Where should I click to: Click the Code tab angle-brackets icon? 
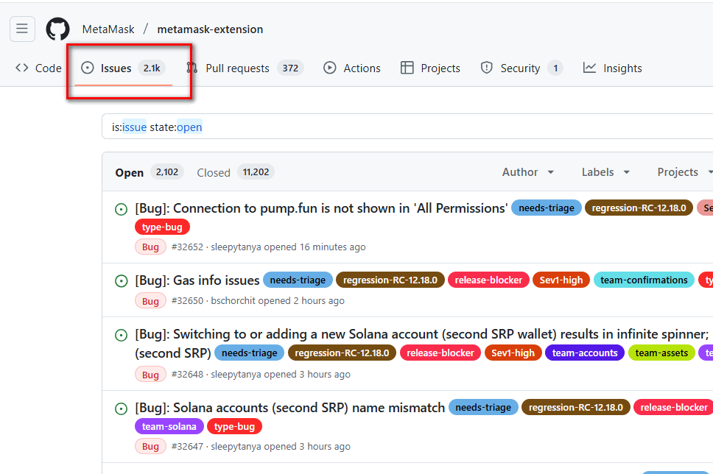pyautogui.click(x=22, y=68)
